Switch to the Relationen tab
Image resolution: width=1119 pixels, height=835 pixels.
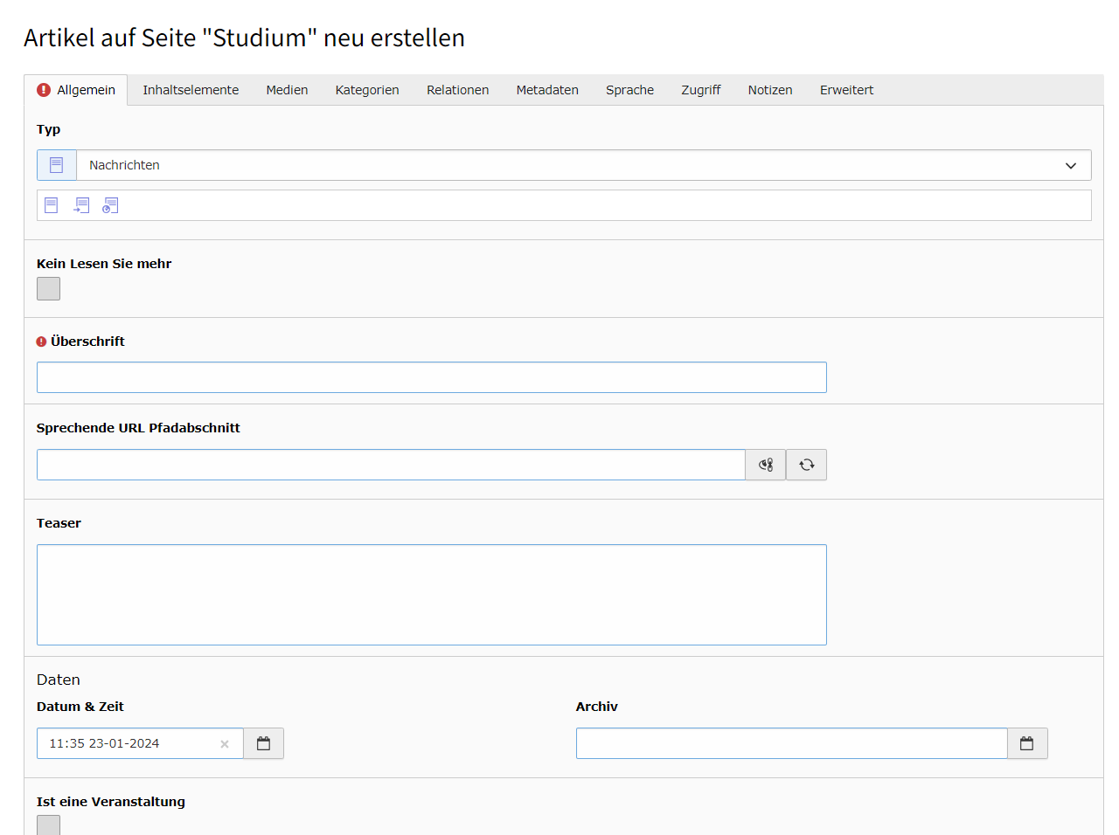pyautogui.click(x=457, y=90)
